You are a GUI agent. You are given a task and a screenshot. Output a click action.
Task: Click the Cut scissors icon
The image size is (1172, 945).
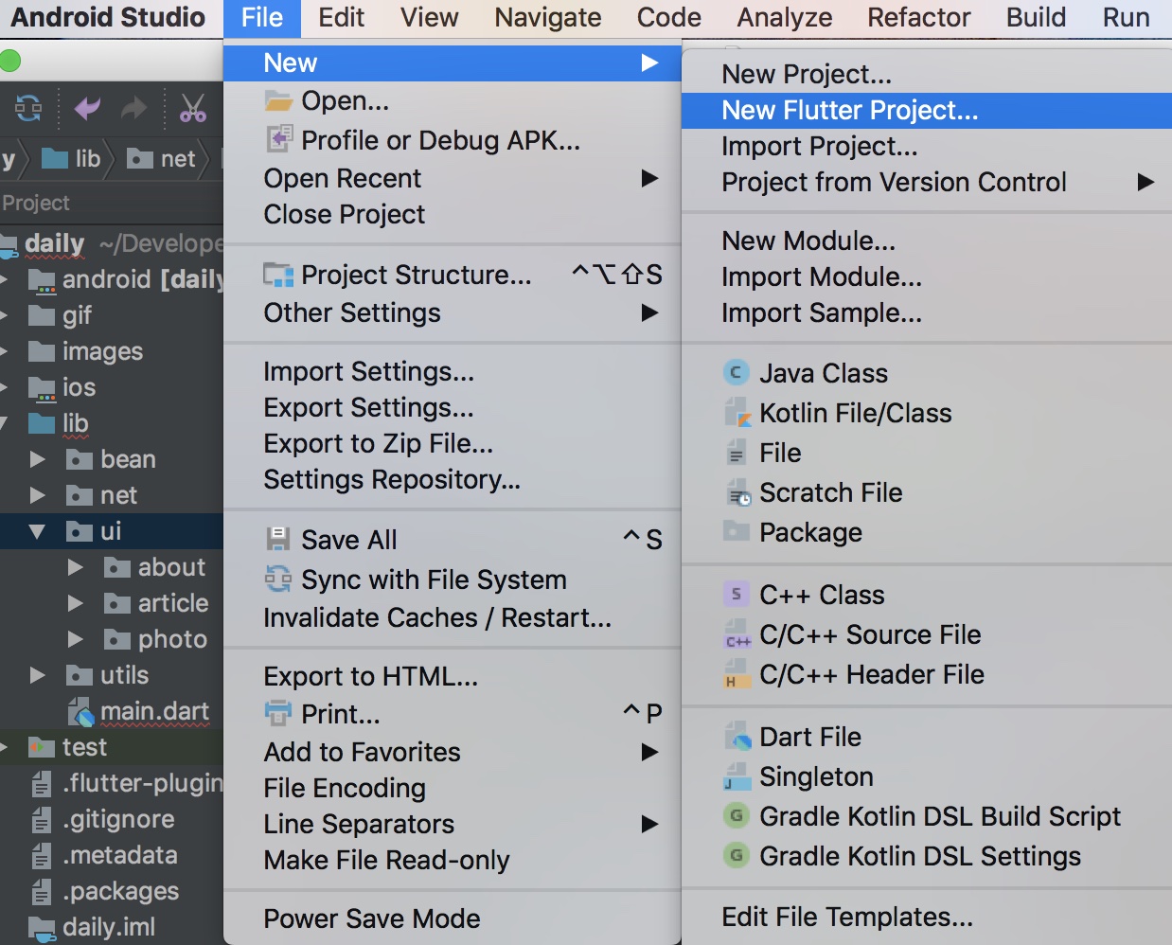point(193,109)
